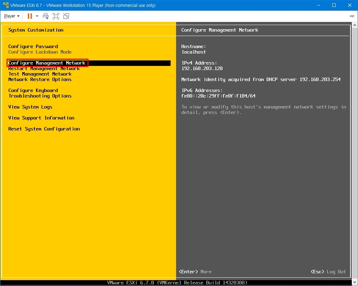The width and height of the screenshot is (358, 286).
Task: Pause the virtual machine
Action: (30, 16)
